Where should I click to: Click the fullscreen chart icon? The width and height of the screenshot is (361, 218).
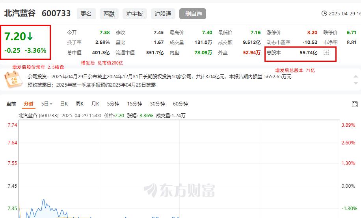(x=355, y=104)
